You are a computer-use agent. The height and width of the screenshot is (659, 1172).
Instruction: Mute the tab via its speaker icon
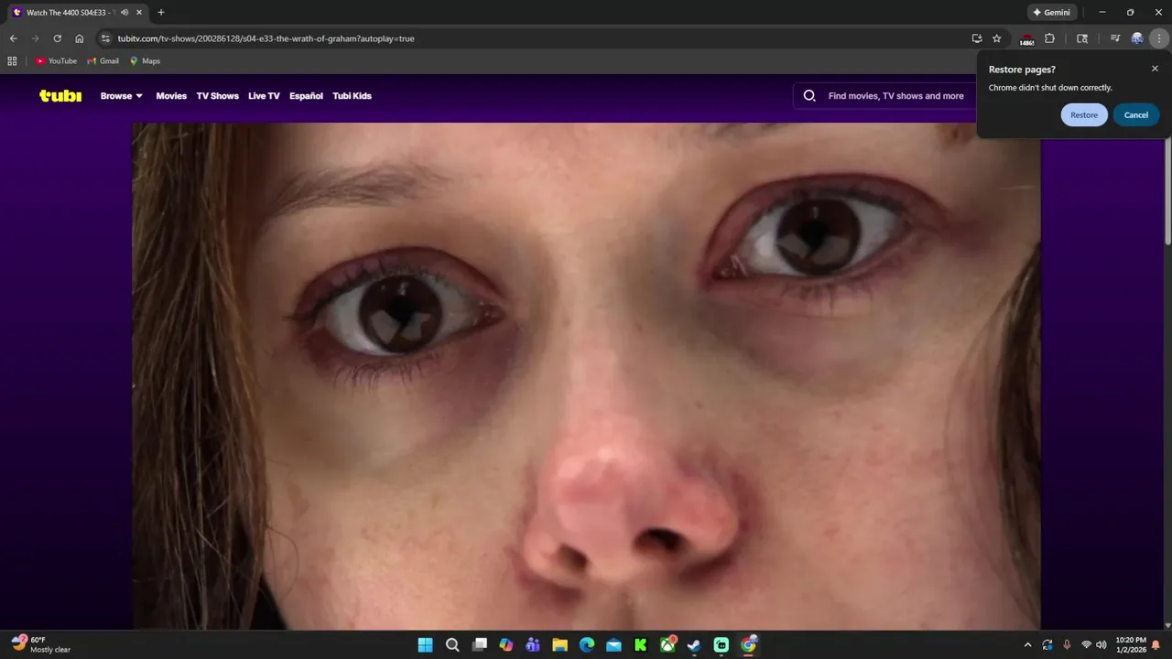pos(125,13)
